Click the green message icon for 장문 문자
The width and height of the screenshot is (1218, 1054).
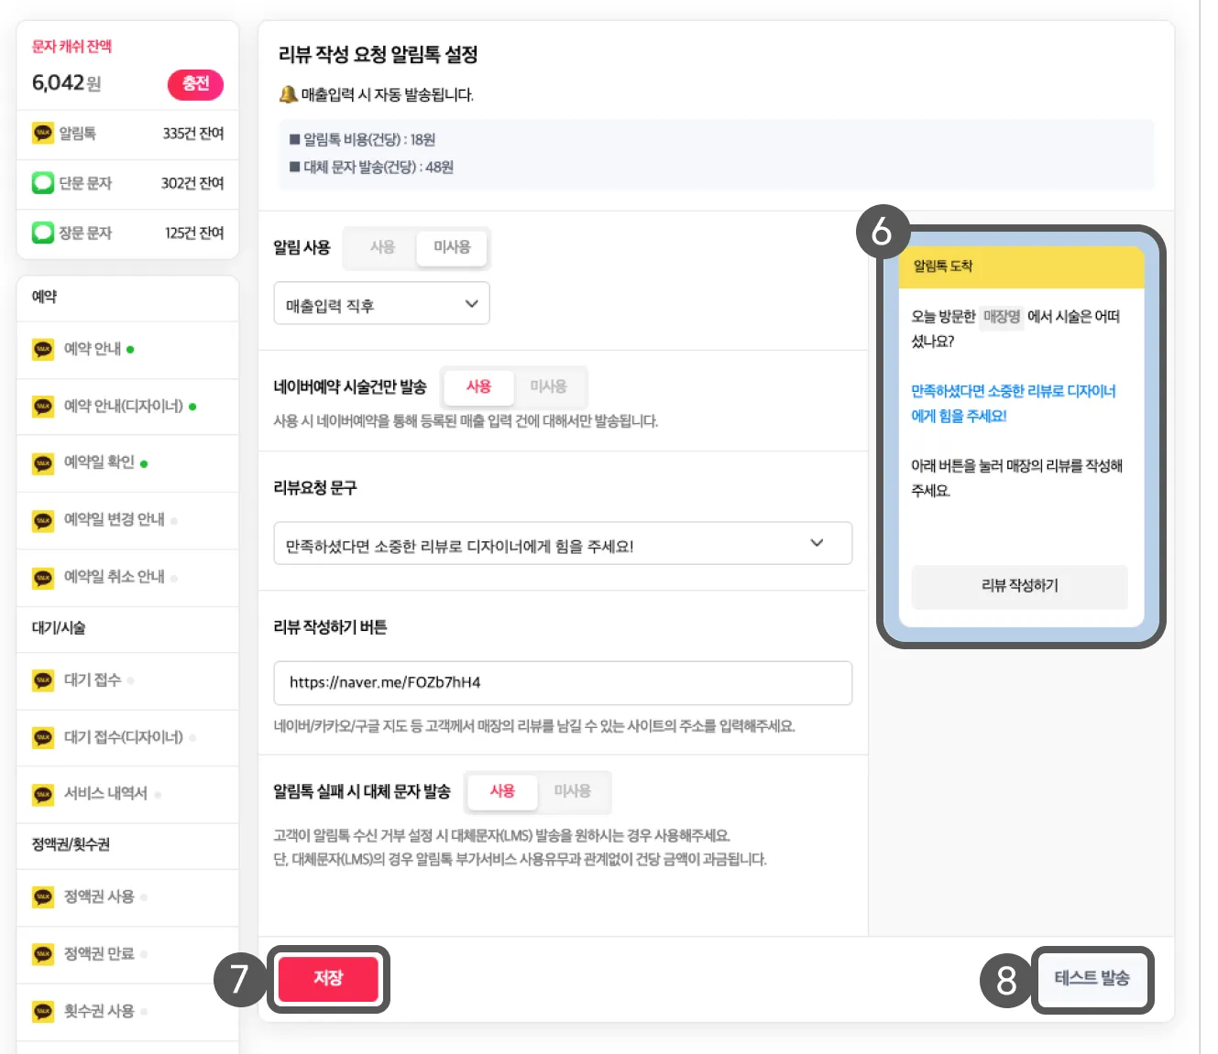[x=43, y=233]
